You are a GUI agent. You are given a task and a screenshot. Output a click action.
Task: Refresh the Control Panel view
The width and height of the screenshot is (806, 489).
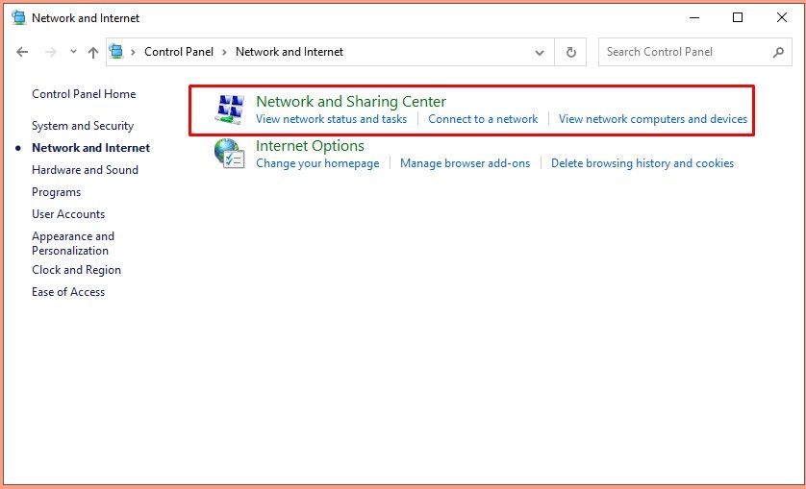pyautogui.click(x=570, y=53)
